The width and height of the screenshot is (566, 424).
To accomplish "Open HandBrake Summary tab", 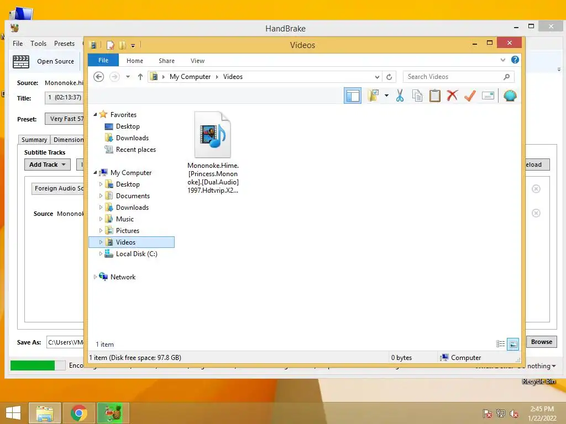I will coord(34,140).
